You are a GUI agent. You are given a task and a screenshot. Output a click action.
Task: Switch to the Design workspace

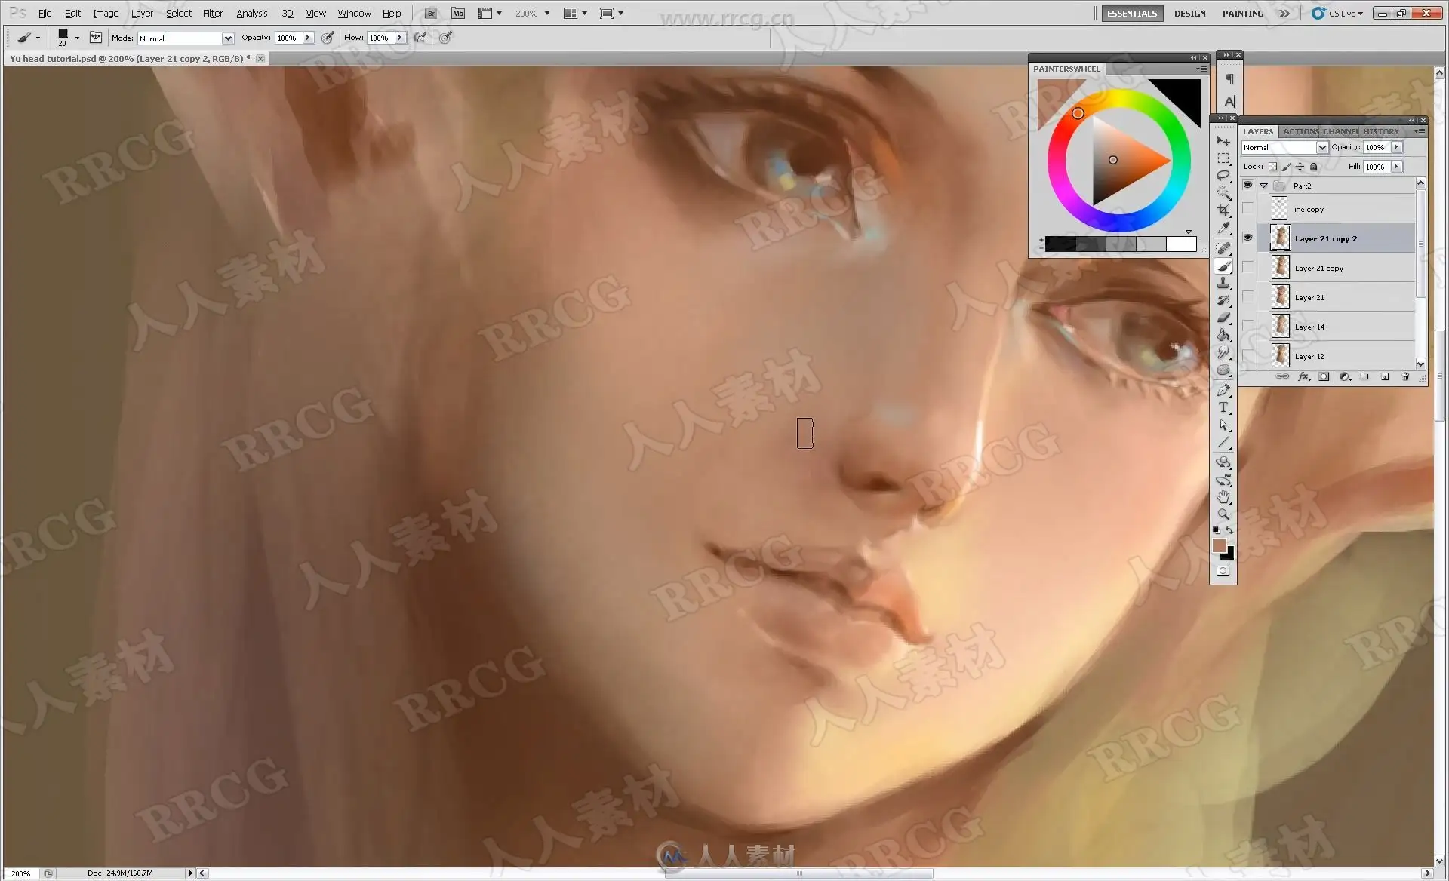coord(1189,13)
